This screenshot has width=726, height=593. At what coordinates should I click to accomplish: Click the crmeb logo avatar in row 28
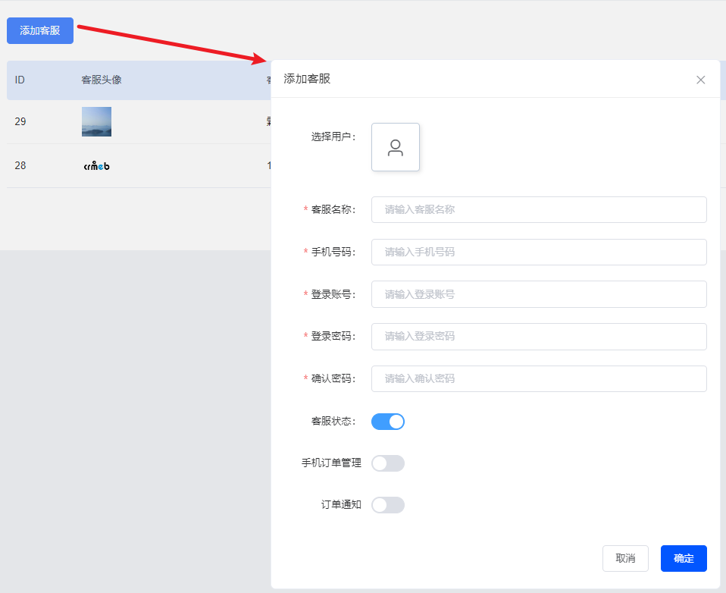click(96, 165)
